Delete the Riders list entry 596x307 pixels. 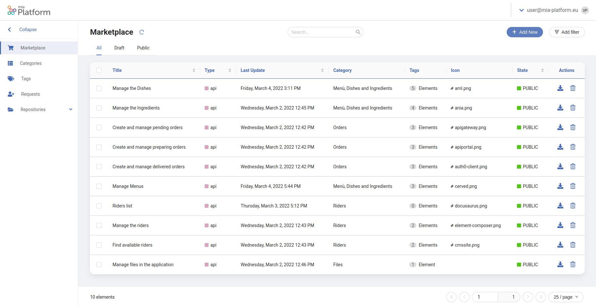point(573,206)
